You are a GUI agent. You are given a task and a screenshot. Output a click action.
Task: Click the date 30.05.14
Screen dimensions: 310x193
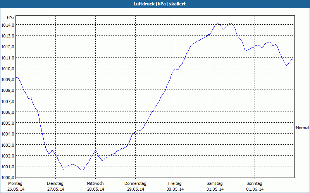tap(175, 189)
